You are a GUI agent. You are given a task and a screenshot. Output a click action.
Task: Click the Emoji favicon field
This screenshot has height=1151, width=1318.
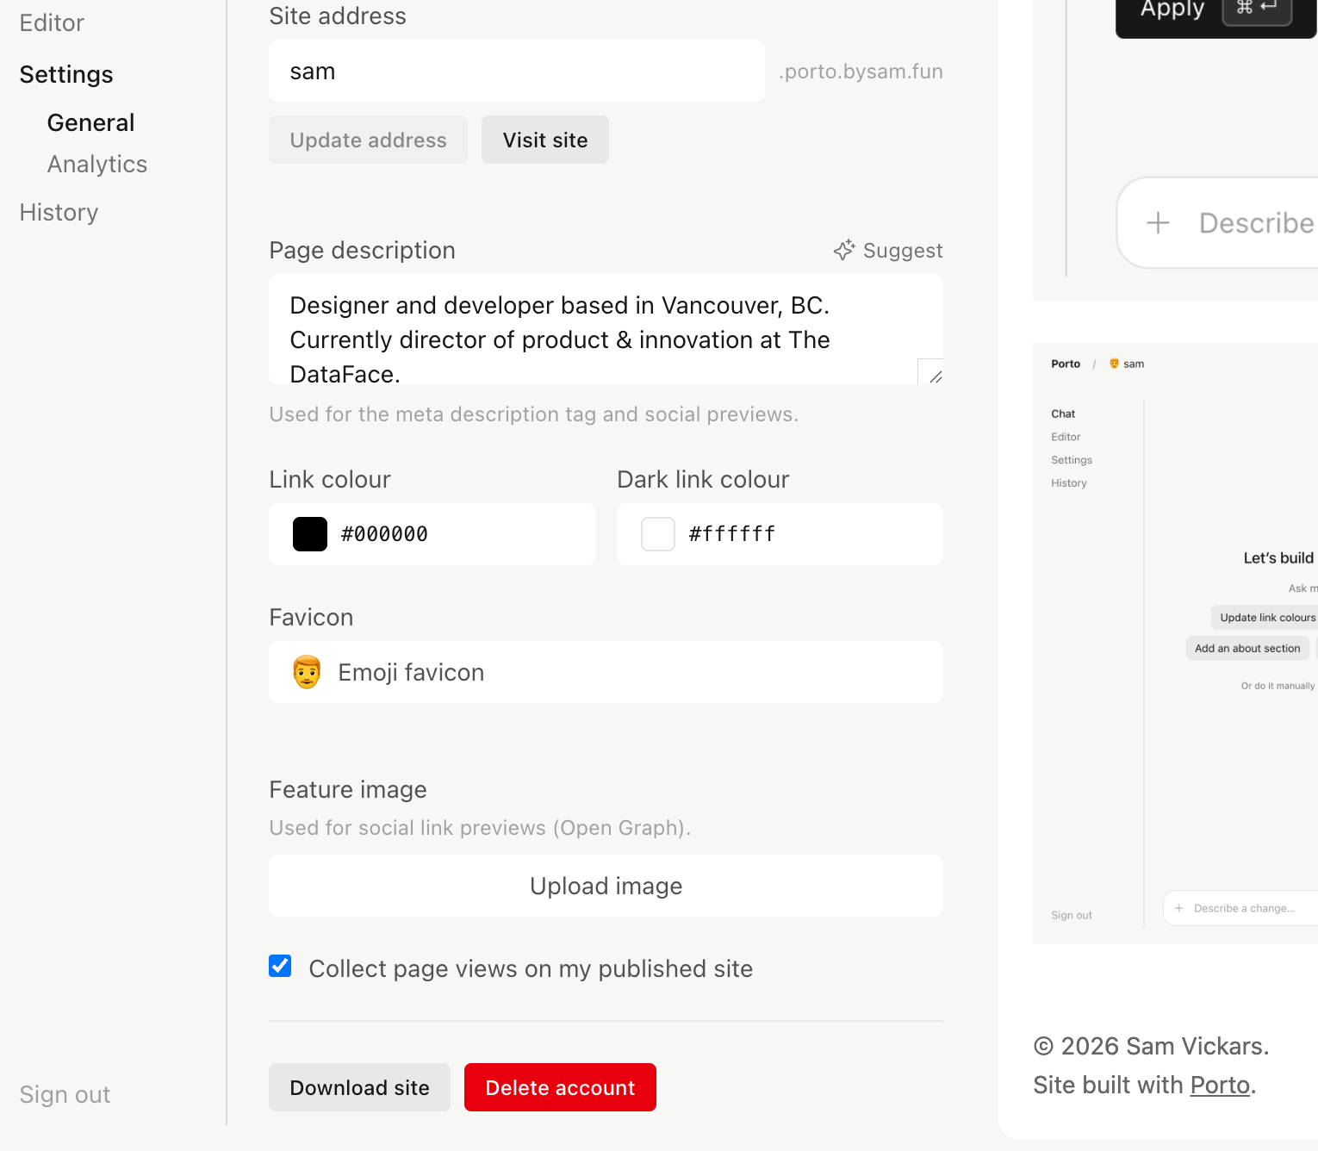click(x=606, y=672)
